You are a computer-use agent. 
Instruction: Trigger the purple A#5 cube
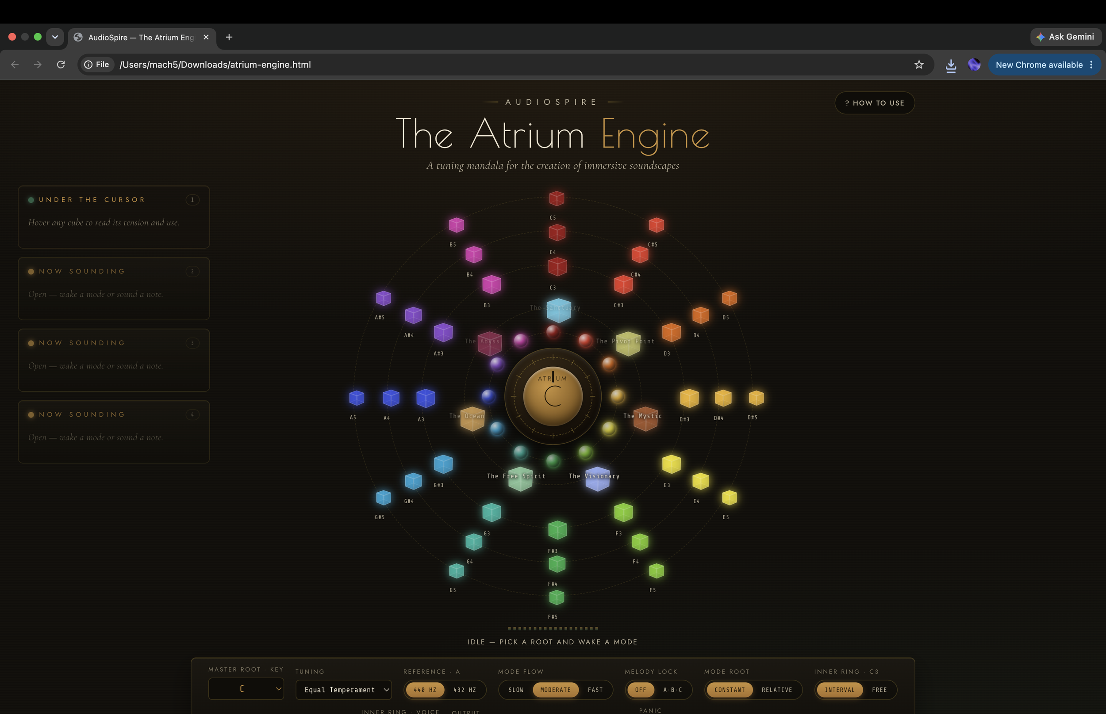384,298
